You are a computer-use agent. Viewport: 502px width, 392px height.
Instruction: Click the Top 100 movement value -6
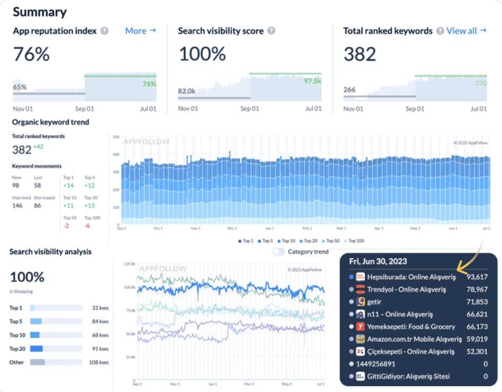87,226
